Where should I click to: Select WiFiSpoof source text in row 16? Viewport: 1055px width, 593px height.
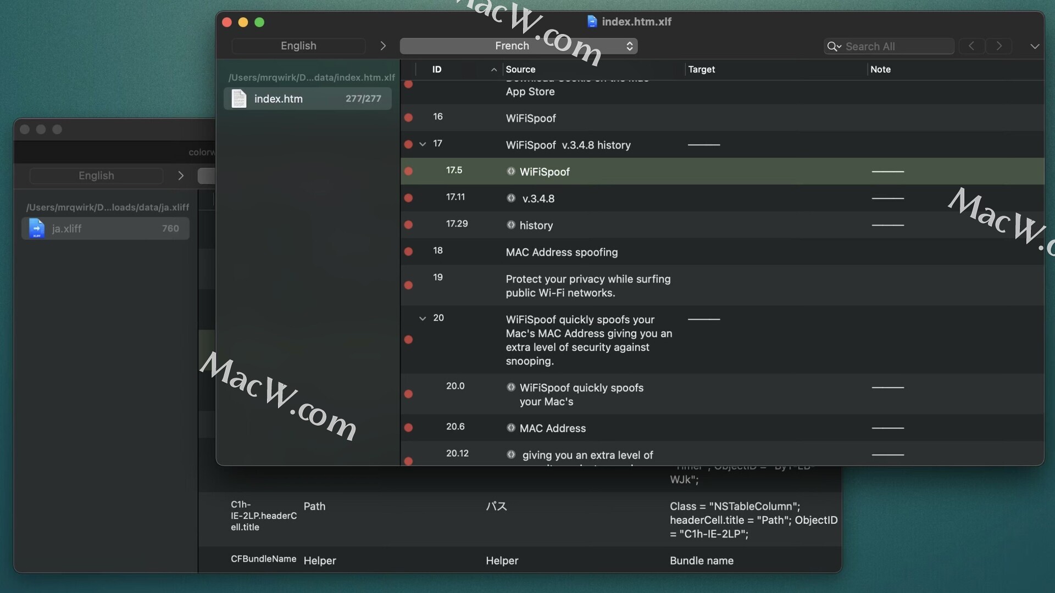coord(531,119)
